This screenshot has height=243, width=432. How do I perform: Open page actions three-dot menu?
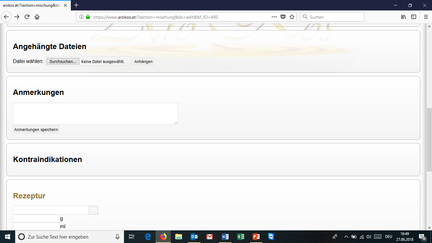pos(274,17)
